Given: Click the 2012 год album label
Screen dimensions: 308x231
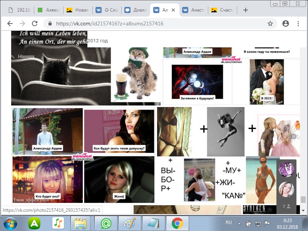Looking at the screenshot, I should [98, 41].
